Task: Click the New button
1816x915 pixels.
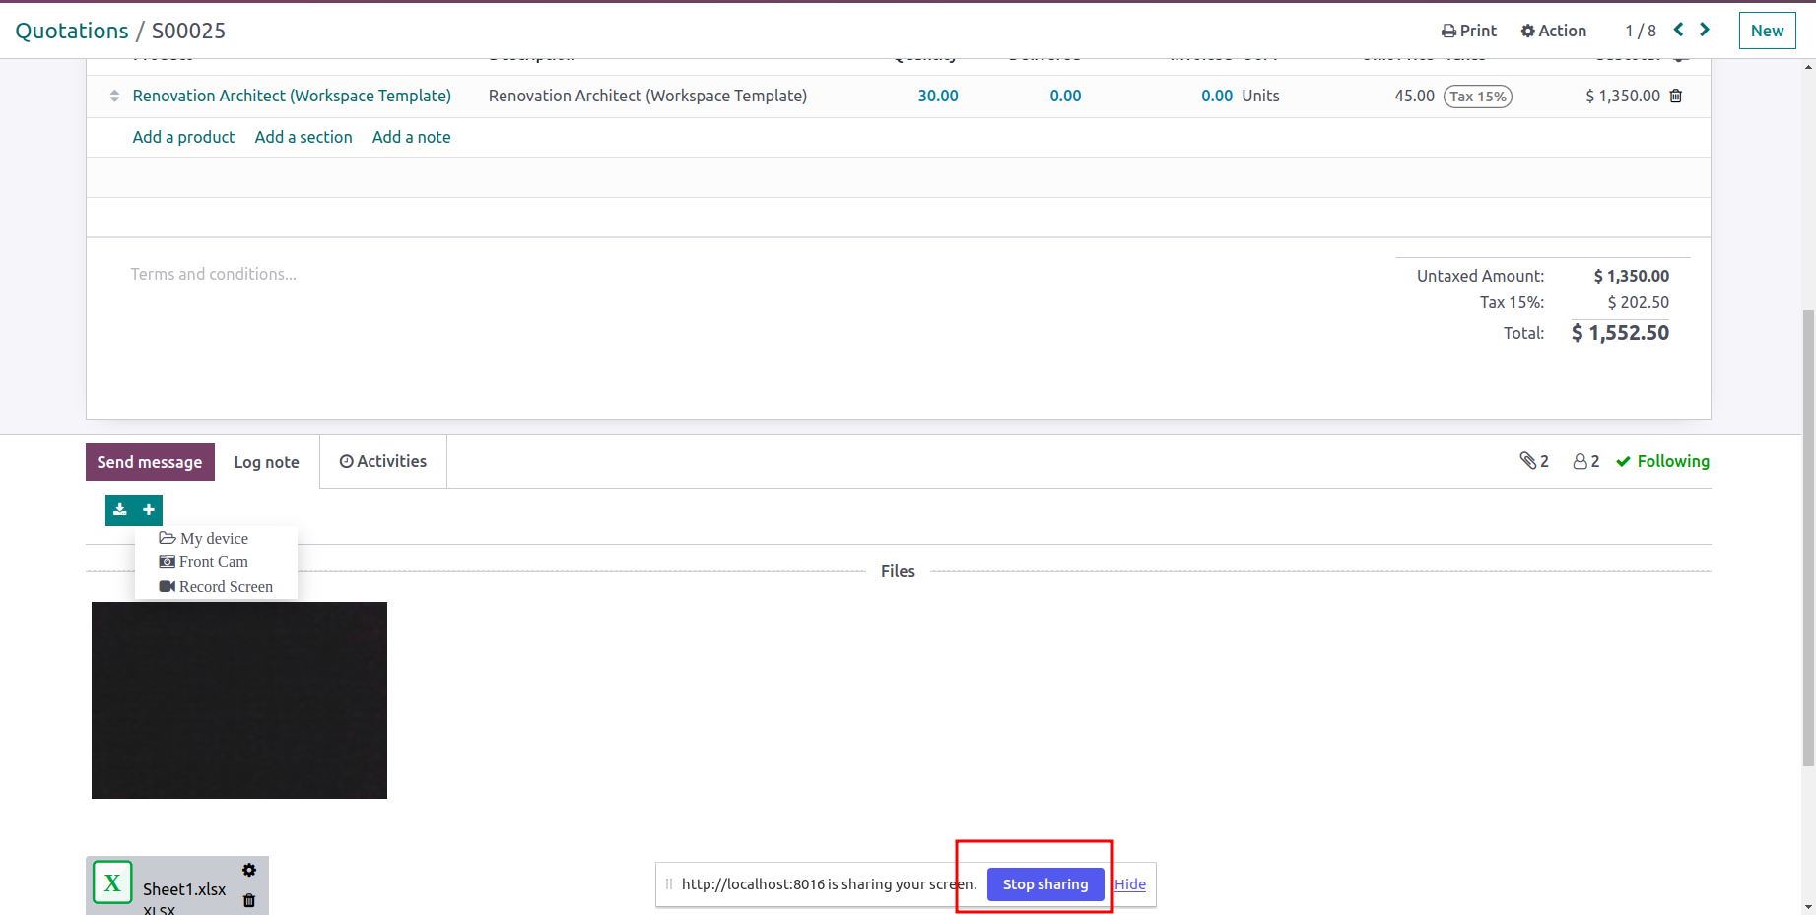Action: coord(1767,31)
